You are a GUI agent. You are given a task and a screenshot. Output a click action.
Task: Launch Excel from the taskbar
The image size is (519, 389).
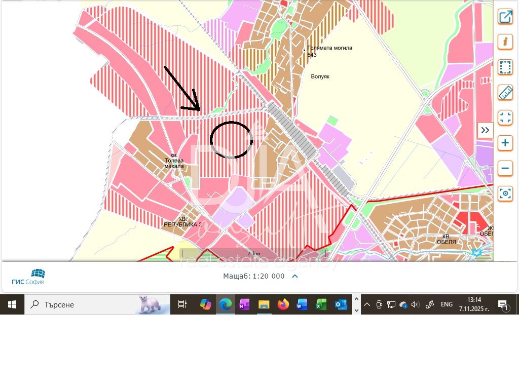coord(321,304)
